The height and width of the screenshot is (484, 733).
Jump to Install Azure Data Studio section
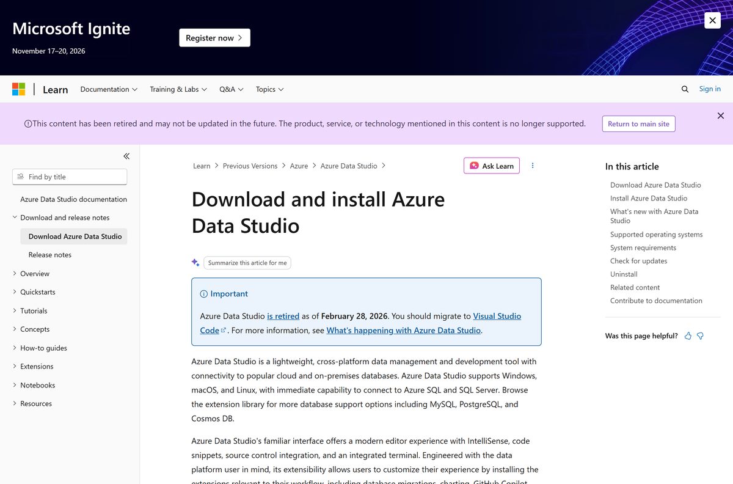coord(649,199)
